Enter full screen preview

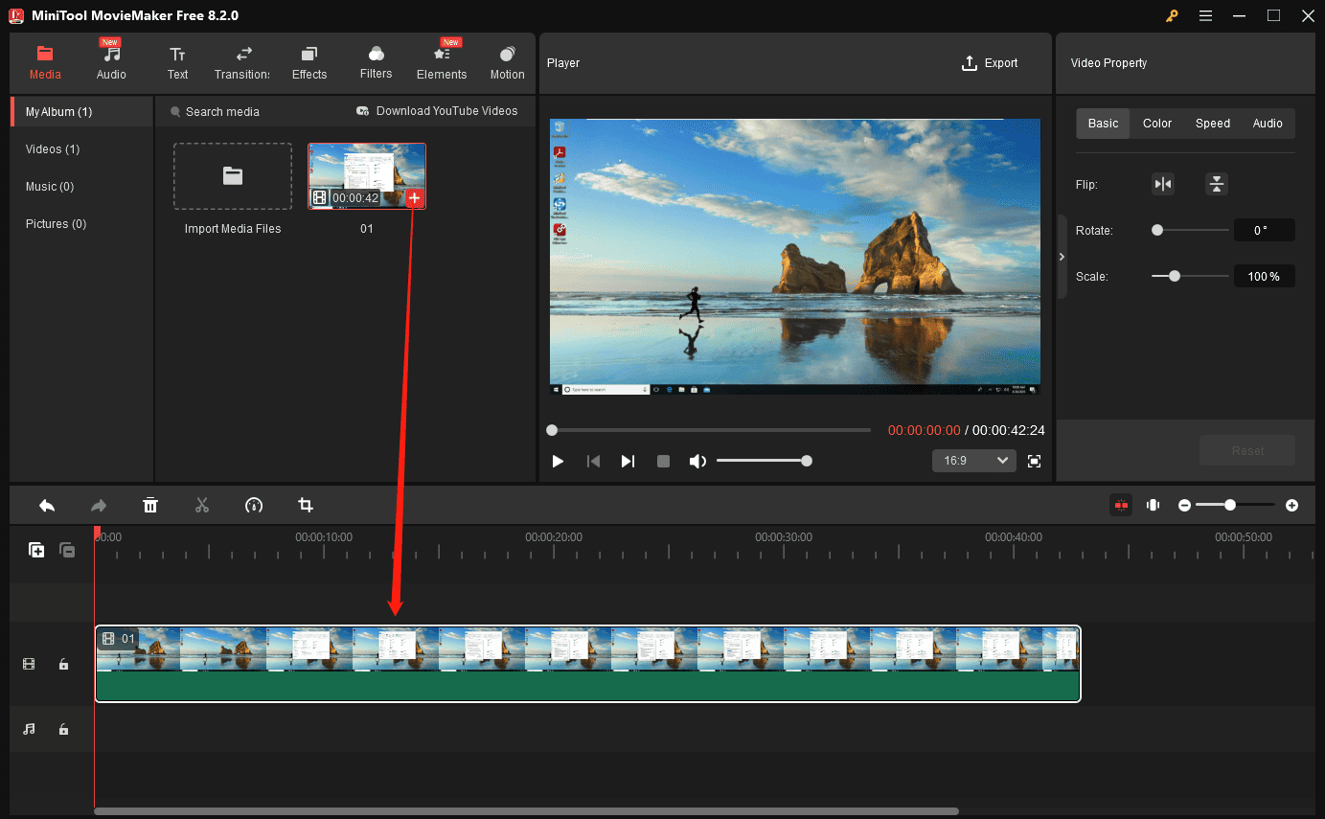pyautogui.click(x=1034, y=461)
